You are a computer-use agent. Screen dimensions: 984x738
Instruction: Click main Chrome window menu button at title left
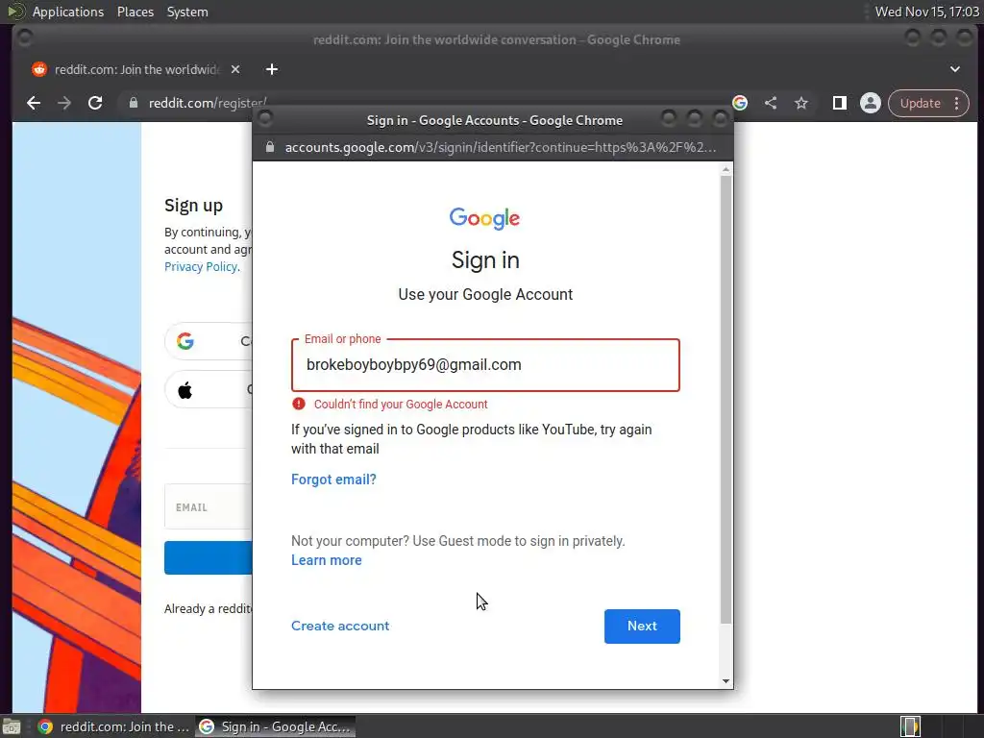(24, 37)
